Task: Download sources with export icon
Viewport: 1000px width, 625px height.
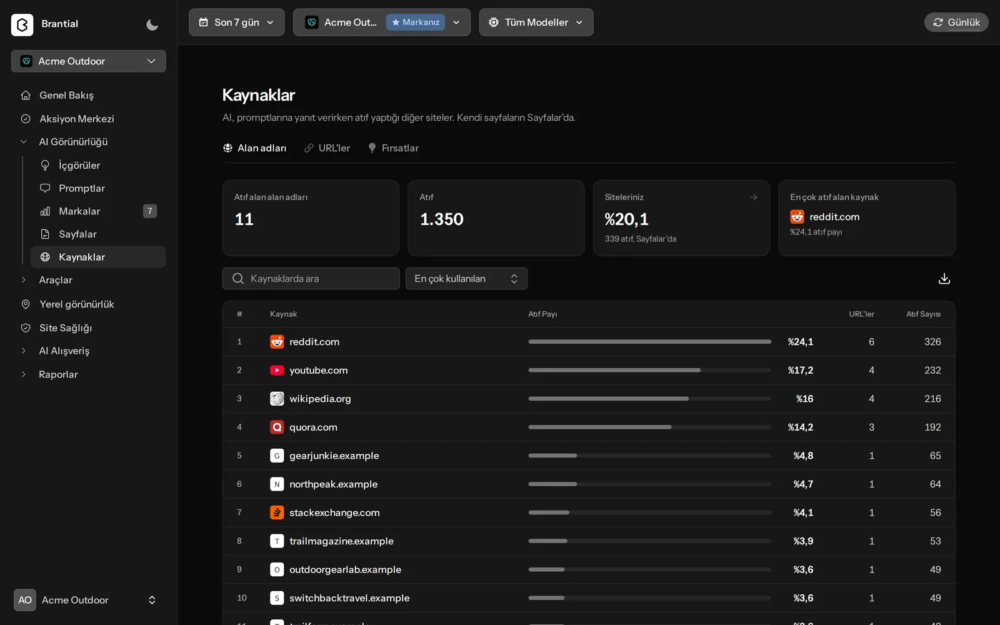Action: 944,279
